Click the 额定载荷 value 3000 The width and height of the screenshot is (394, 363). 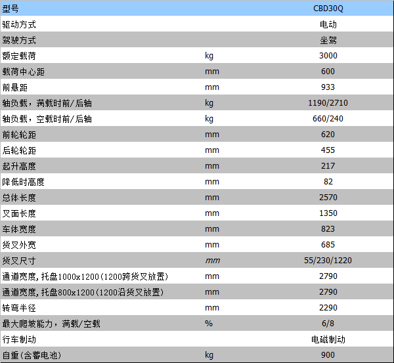[x=328, y=56]
